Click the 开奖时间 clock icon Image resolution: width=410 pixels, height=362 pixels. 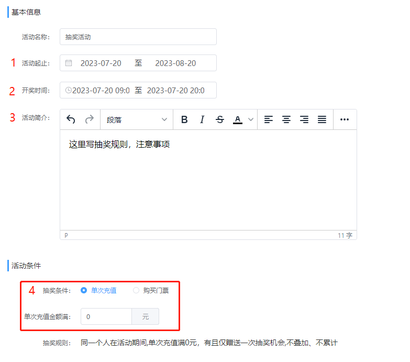(68, 90)
